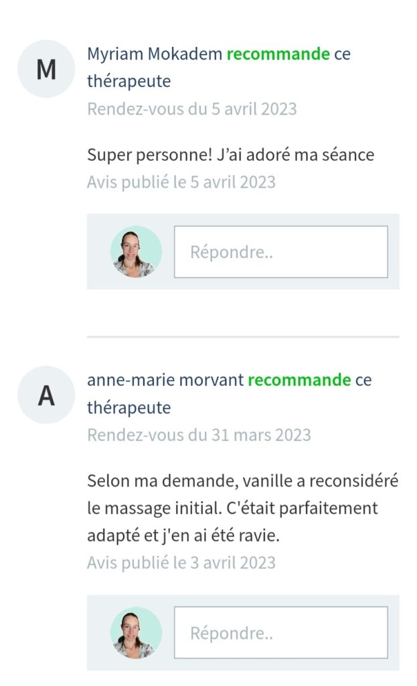This screenshot has height=686, width=417.
Task: Click therapist photo beside the first Répondre field
Action: (x=136, y=252)
